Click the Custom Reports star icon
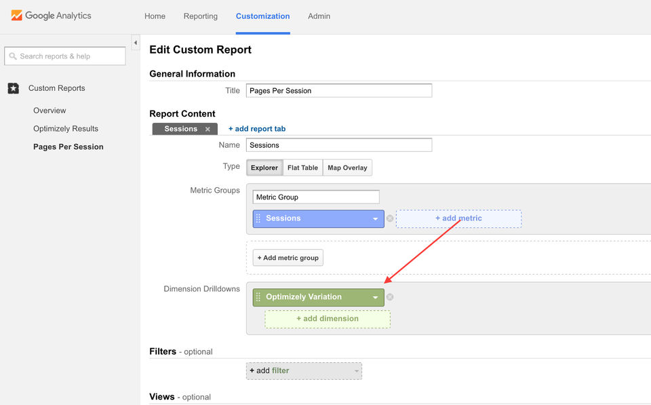This screenshot has height=405, width=651. tap(14, 88)
